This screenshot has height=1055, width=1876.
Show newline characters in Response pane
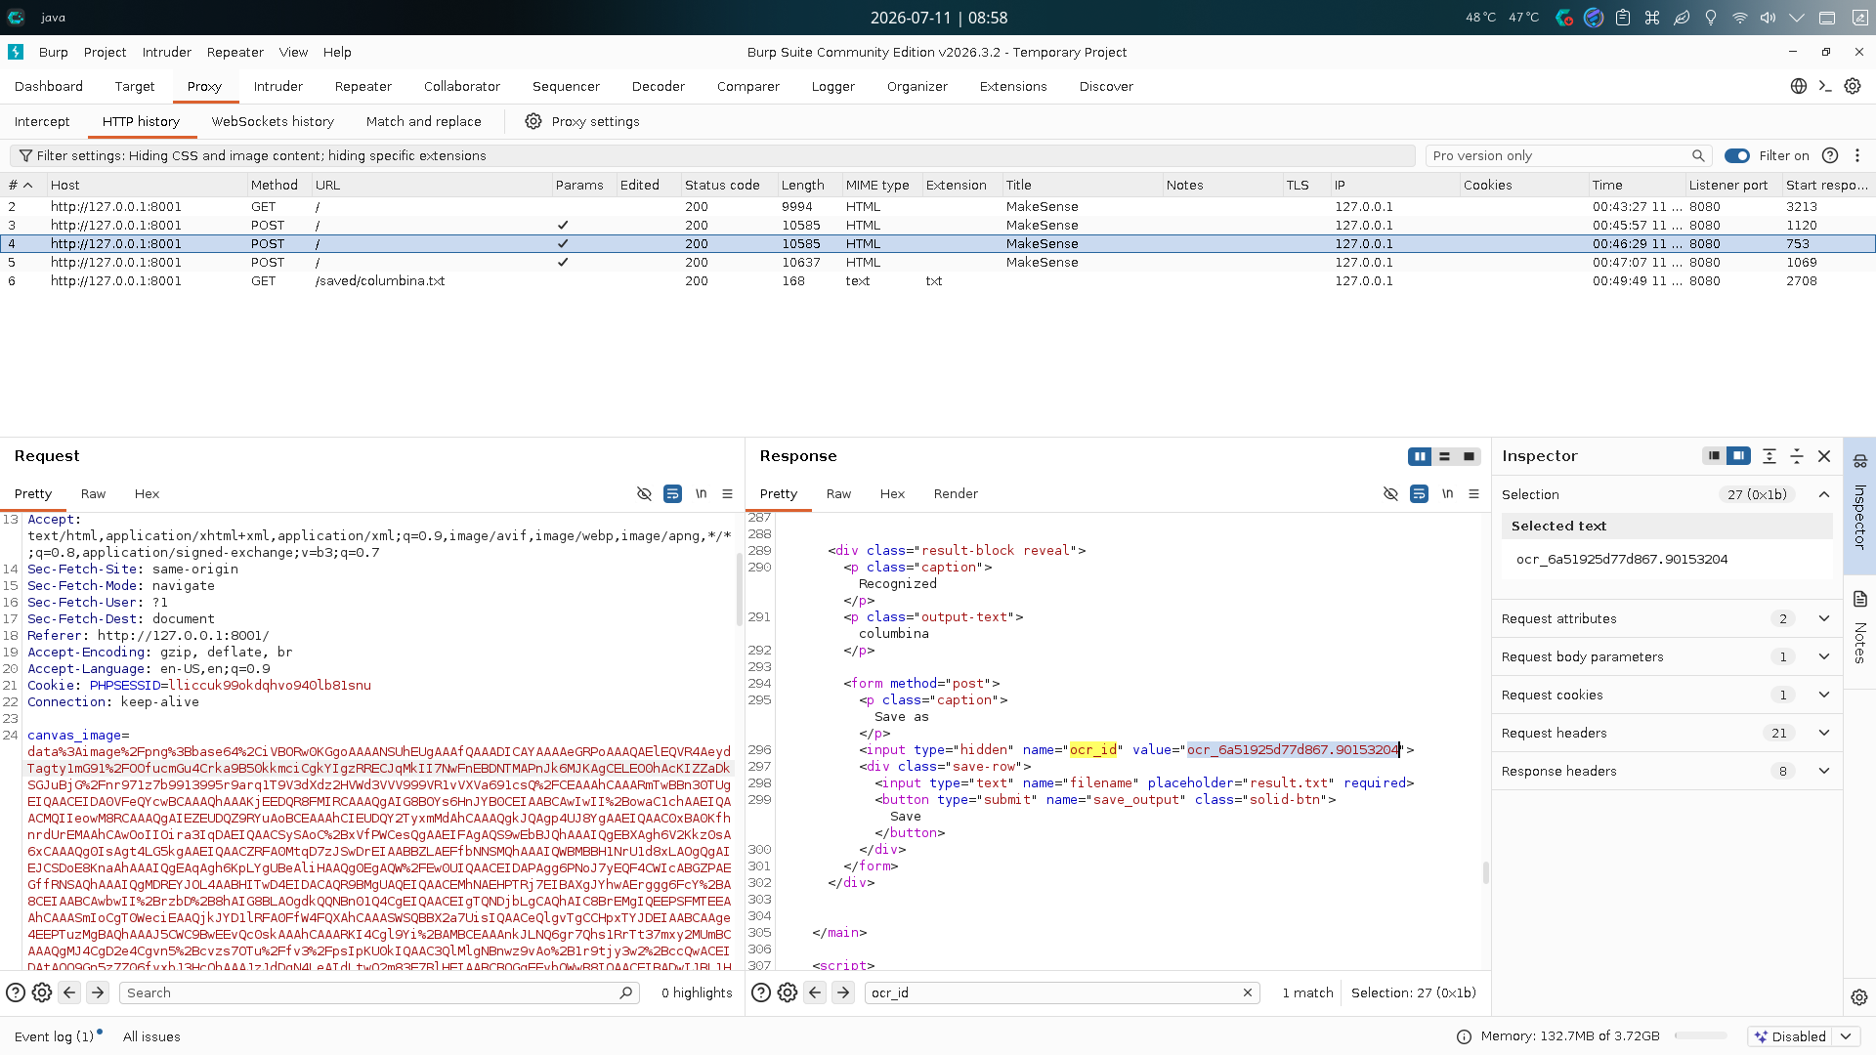pyautogui.click(x=1447, y=494)
